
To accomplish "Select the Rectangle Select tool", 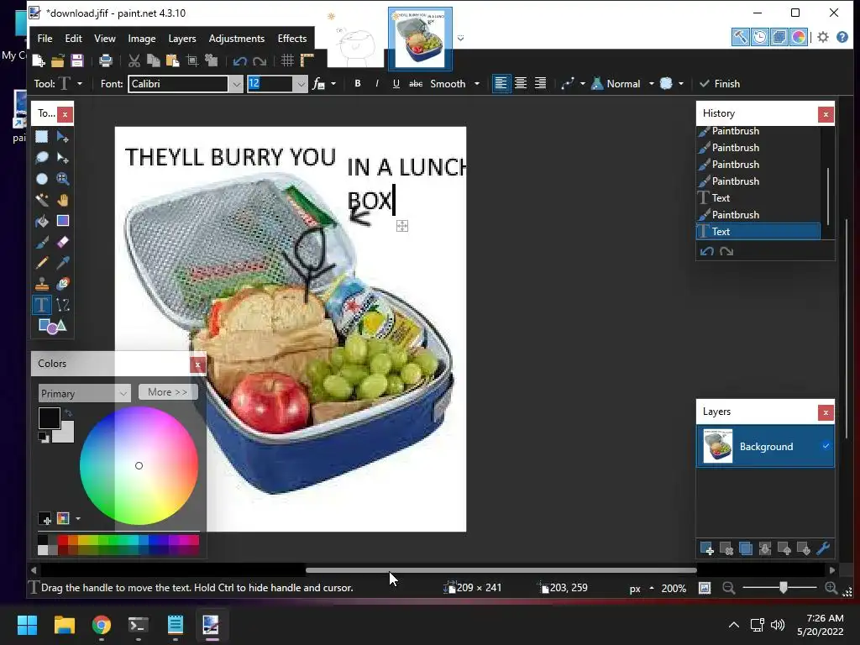I will [x=42, y=137].
